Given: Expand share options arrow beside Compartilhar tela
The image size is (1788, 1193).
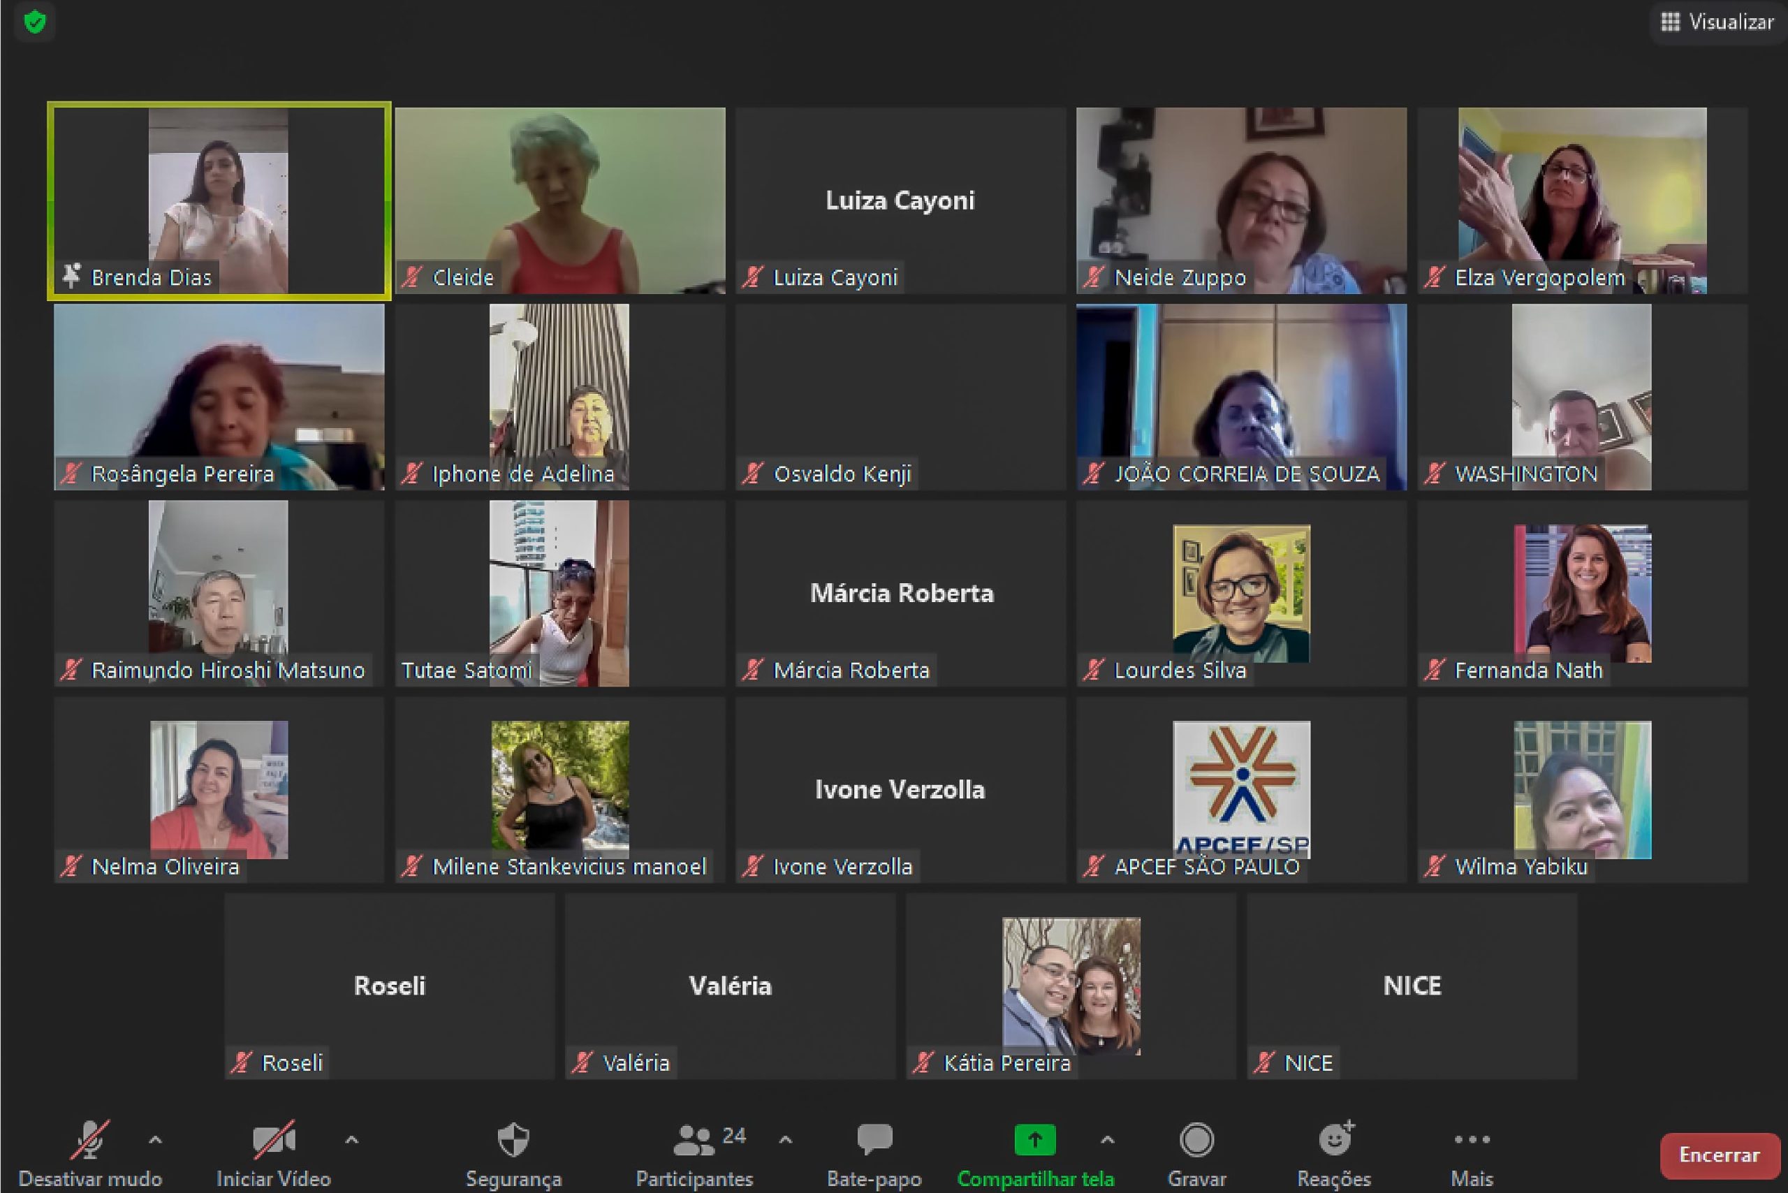Looking at the screenshot, I should tap(1108, 1139).
